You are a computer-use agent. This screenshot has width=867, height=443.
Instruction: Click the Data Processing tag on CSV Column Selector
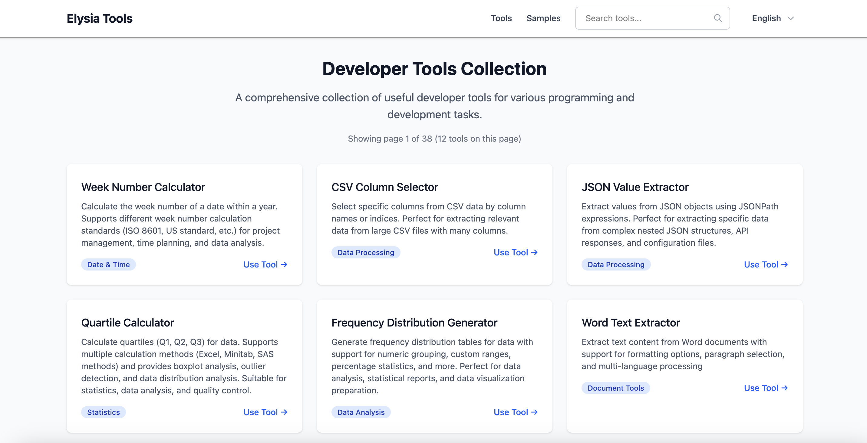pos(365,252)
